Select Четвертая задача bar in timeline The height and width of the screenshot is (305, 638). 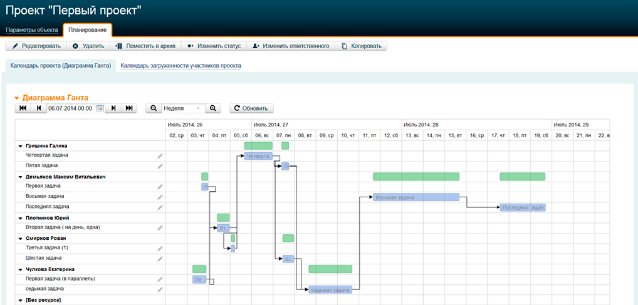(x=258, y=156)
